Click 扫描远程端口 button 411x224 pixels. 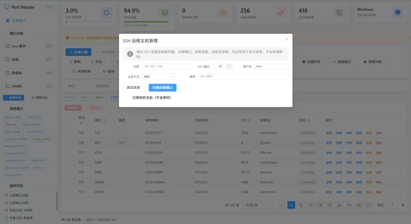click(x=162, y=88)
